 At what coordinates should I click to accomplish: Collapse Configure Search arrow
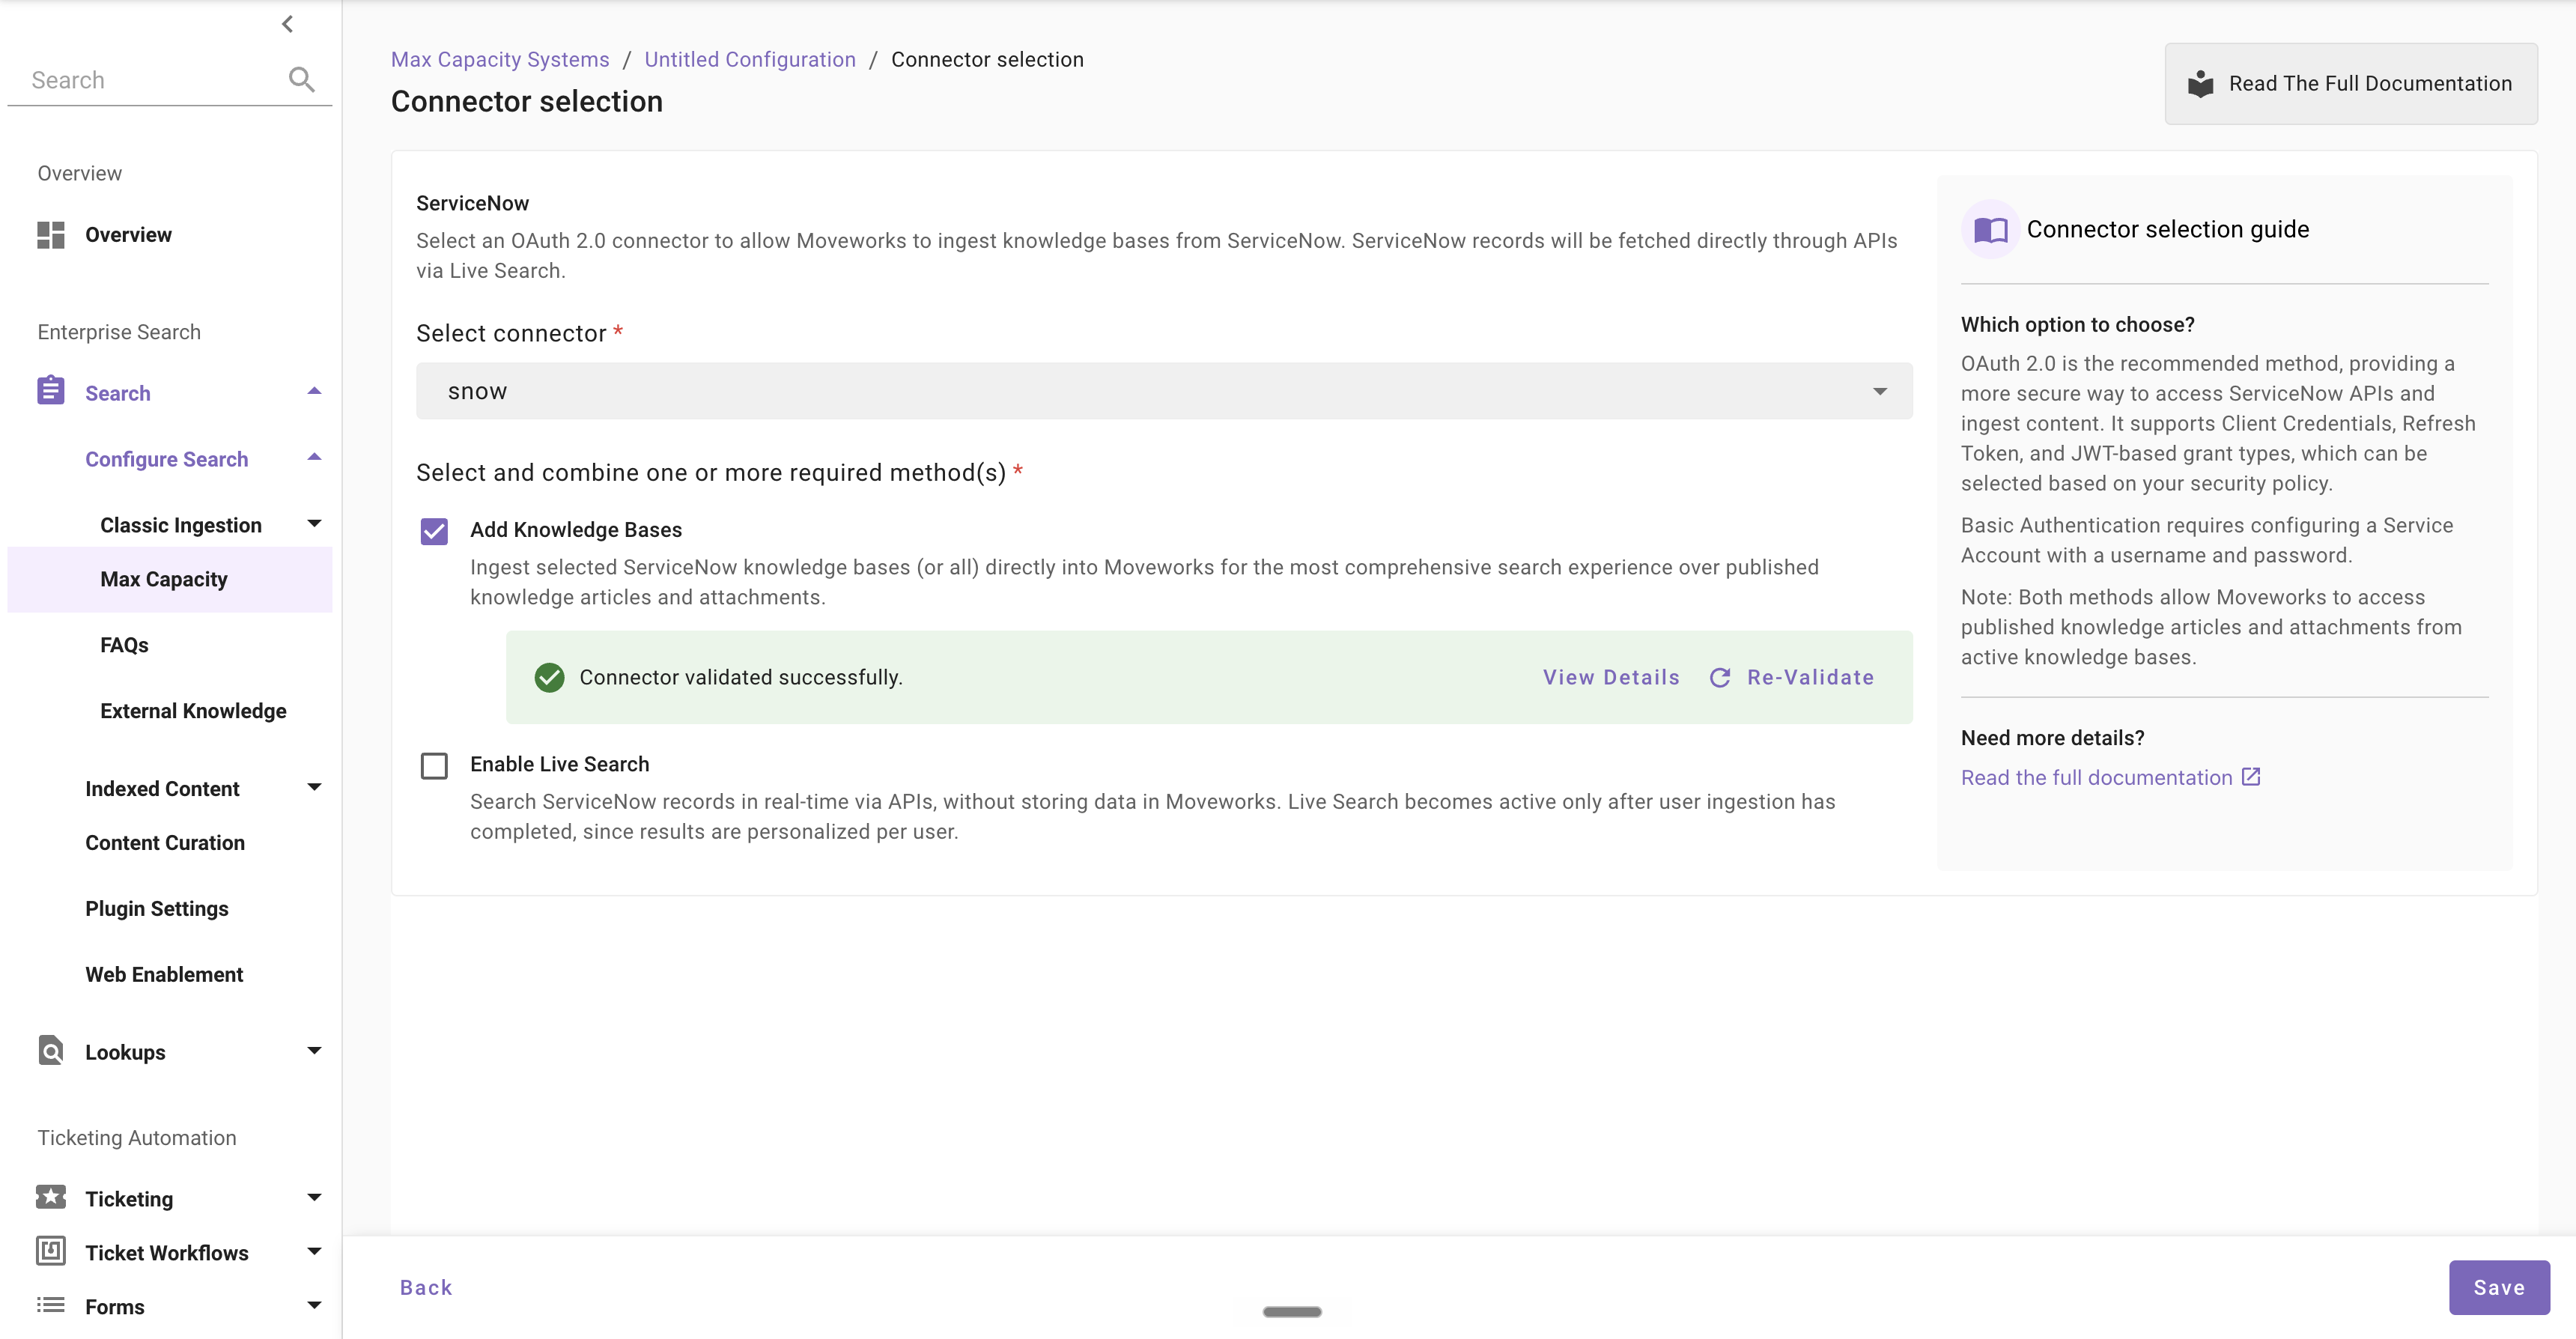(x=314, y=458)
